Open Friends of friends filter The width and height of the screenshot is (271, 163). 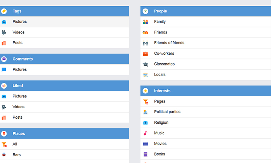[x=169, y=43]
